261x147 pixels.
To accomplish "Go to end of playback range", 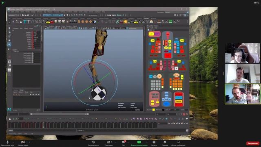I will coord(187,123).
